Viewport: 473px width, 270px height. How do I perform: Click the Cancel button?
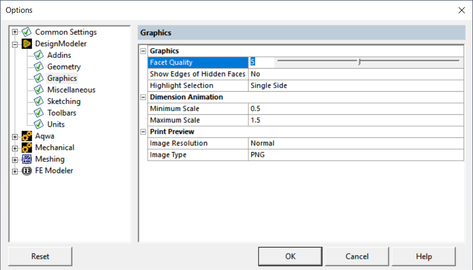click(x=357, y=257)
